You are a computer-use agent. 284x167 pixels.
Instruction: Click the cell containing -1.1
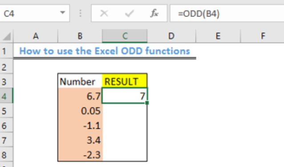[x=80, y=126]
